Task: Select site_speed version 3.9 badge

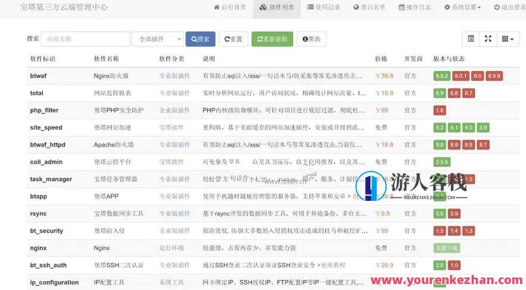Action: click(x=483, y=127)
